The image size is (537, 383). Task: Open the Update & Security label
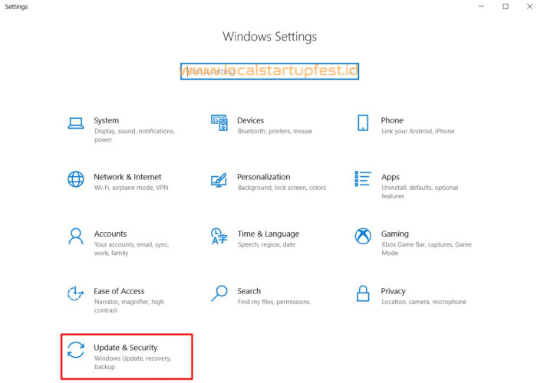coord(126,348)
